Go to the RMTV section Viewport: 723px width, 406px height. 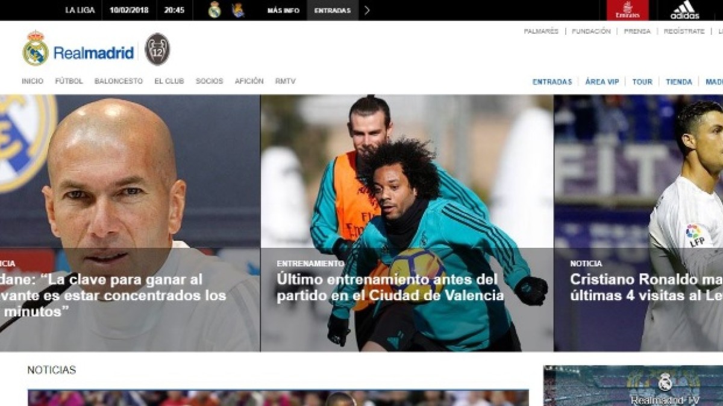coord(286,81)
